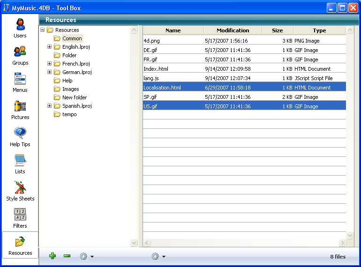Screen dimensions: 361x267
Task: Open the Help Tips icon
Action: click(x=20, y=133)
